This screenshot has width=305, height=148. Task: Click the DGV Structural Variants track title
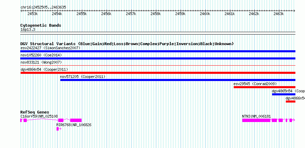click(127, 44)
